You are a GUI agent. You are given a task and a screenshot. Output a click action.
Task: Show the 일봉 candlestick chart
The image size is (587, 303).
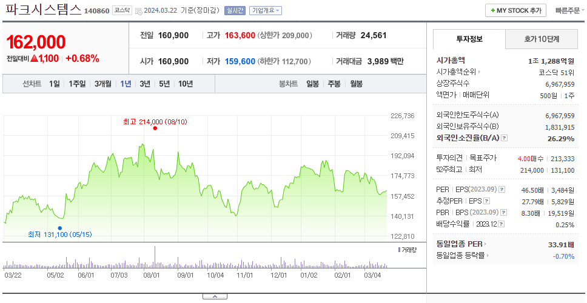312,84
